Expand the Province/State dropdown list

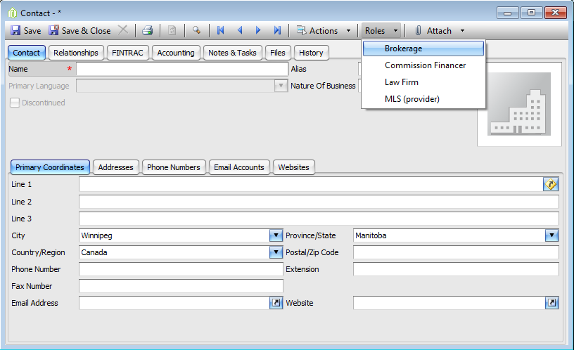pyautogui.click(x=551, y=235)
